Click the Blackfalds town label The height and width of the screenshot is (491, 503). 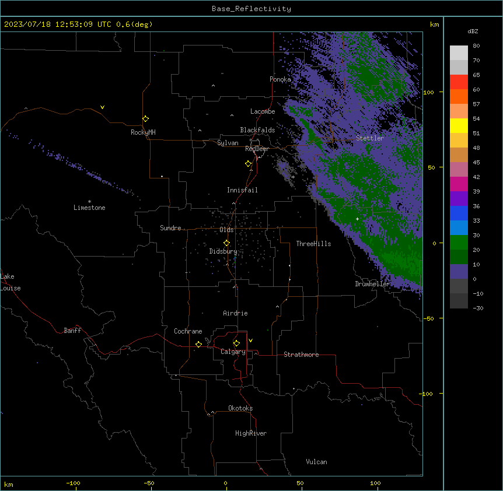[257, 130]
